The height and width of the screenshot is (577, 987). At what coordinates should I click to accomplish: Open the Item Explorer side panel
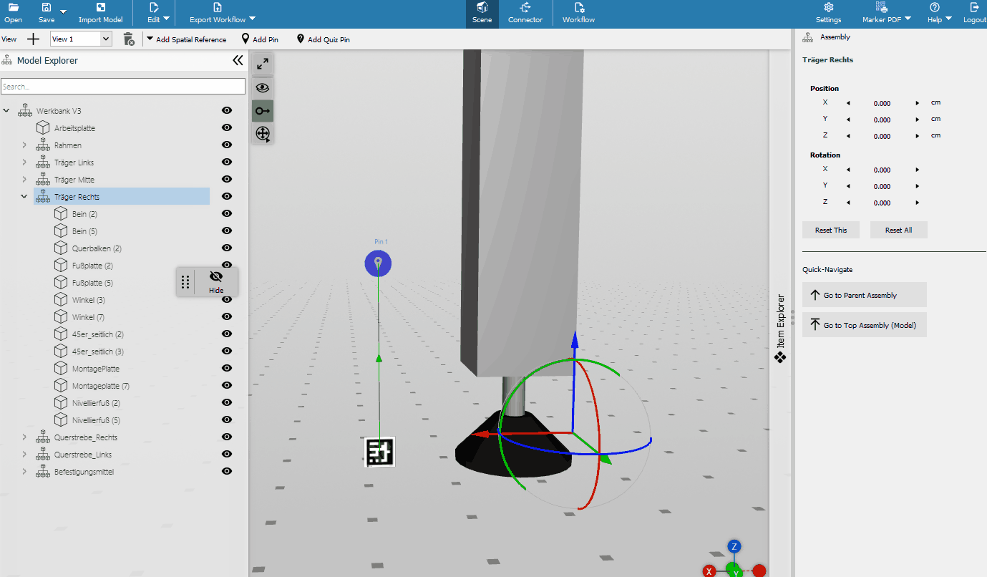tap(781, 328)
